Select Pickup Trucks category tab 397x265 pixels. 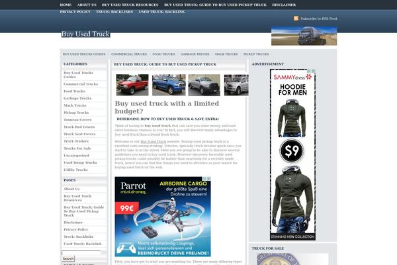click(256, 54)
